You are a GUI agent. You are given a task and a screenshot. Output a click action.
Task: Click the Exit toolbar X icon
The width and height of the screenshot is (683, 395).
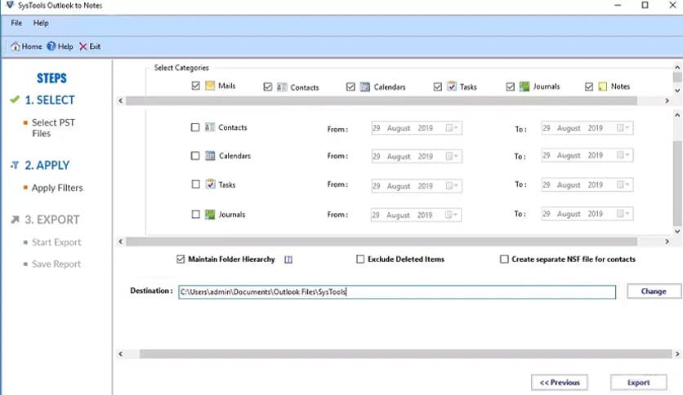point(83,47)
